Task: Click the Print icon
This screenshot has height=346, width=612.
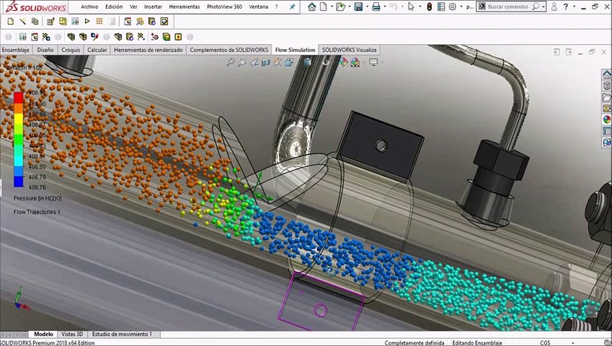Action: [376, 6]
